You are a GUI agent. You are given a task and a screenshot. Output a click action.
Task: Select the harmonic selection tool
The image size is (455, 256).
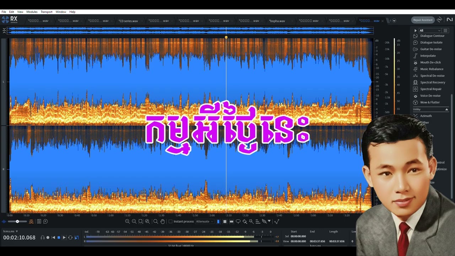coord(258,222)
